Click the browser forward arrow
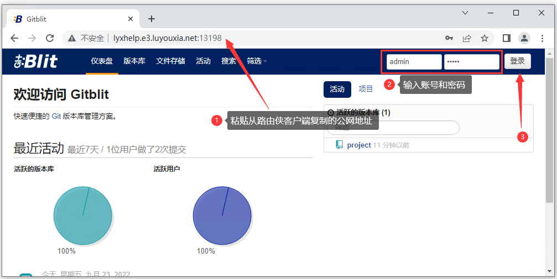Image resolution: width=557 pixels, height=279 pixels. click(32, 38)
